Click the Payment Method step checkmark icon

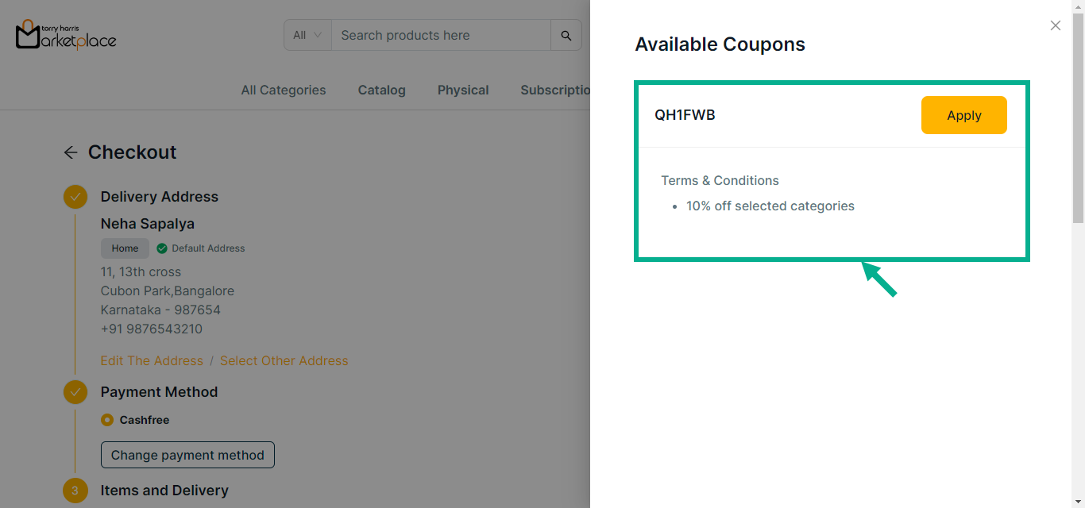tap(75, 392)
